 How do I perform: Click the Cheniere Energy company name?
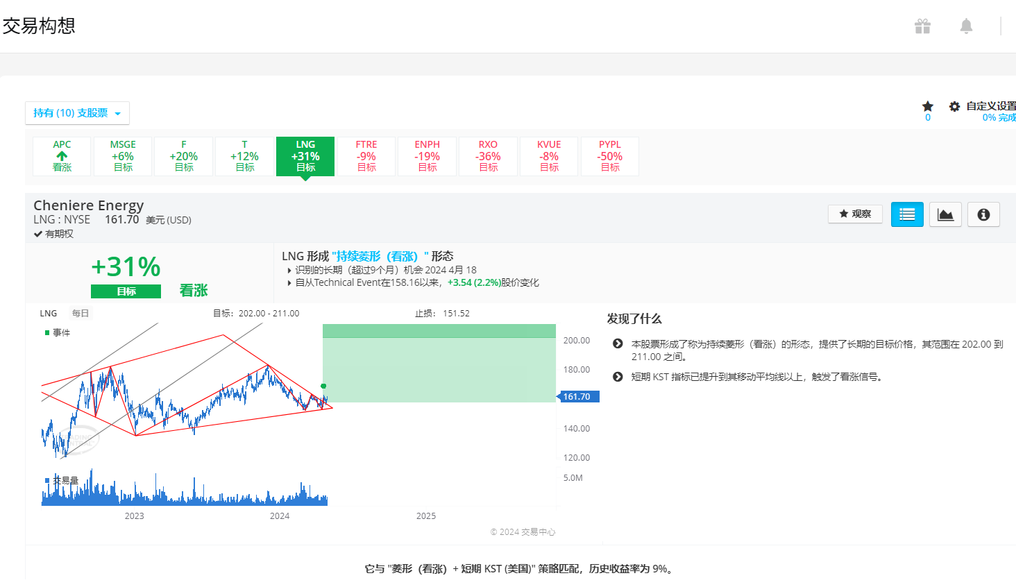[x=89, y=205]
